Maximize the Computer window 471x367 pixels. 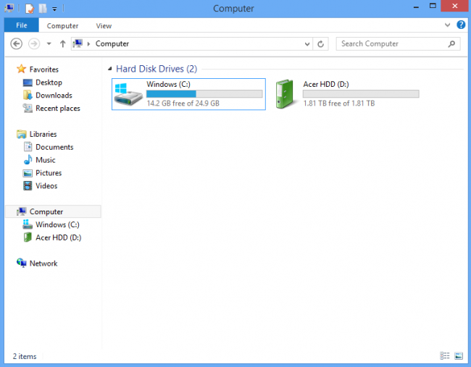(x=433, y=6)
